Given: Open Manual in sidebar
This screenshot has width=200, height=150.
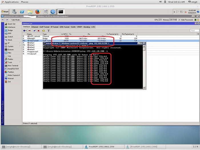Looking at the screenshot, I should click(x=11, y=78).
